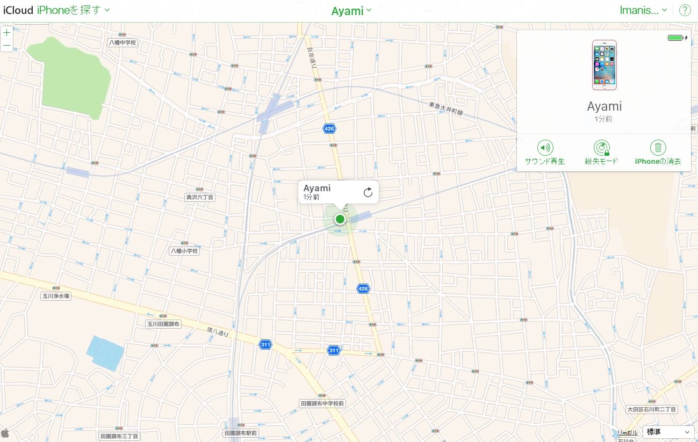This screenshot has height=442, width=698.
Task: Click the route 426 shield near top
Action: tap(329, 128)
